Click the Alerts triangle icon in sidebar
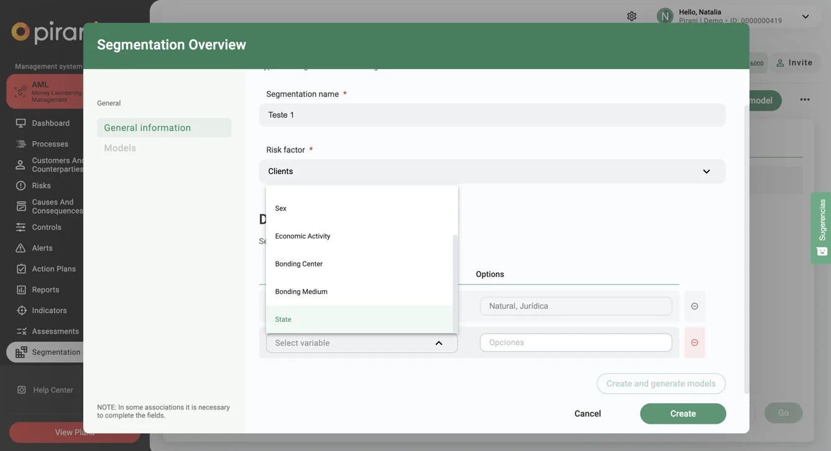831x451 pixels. 21,248
